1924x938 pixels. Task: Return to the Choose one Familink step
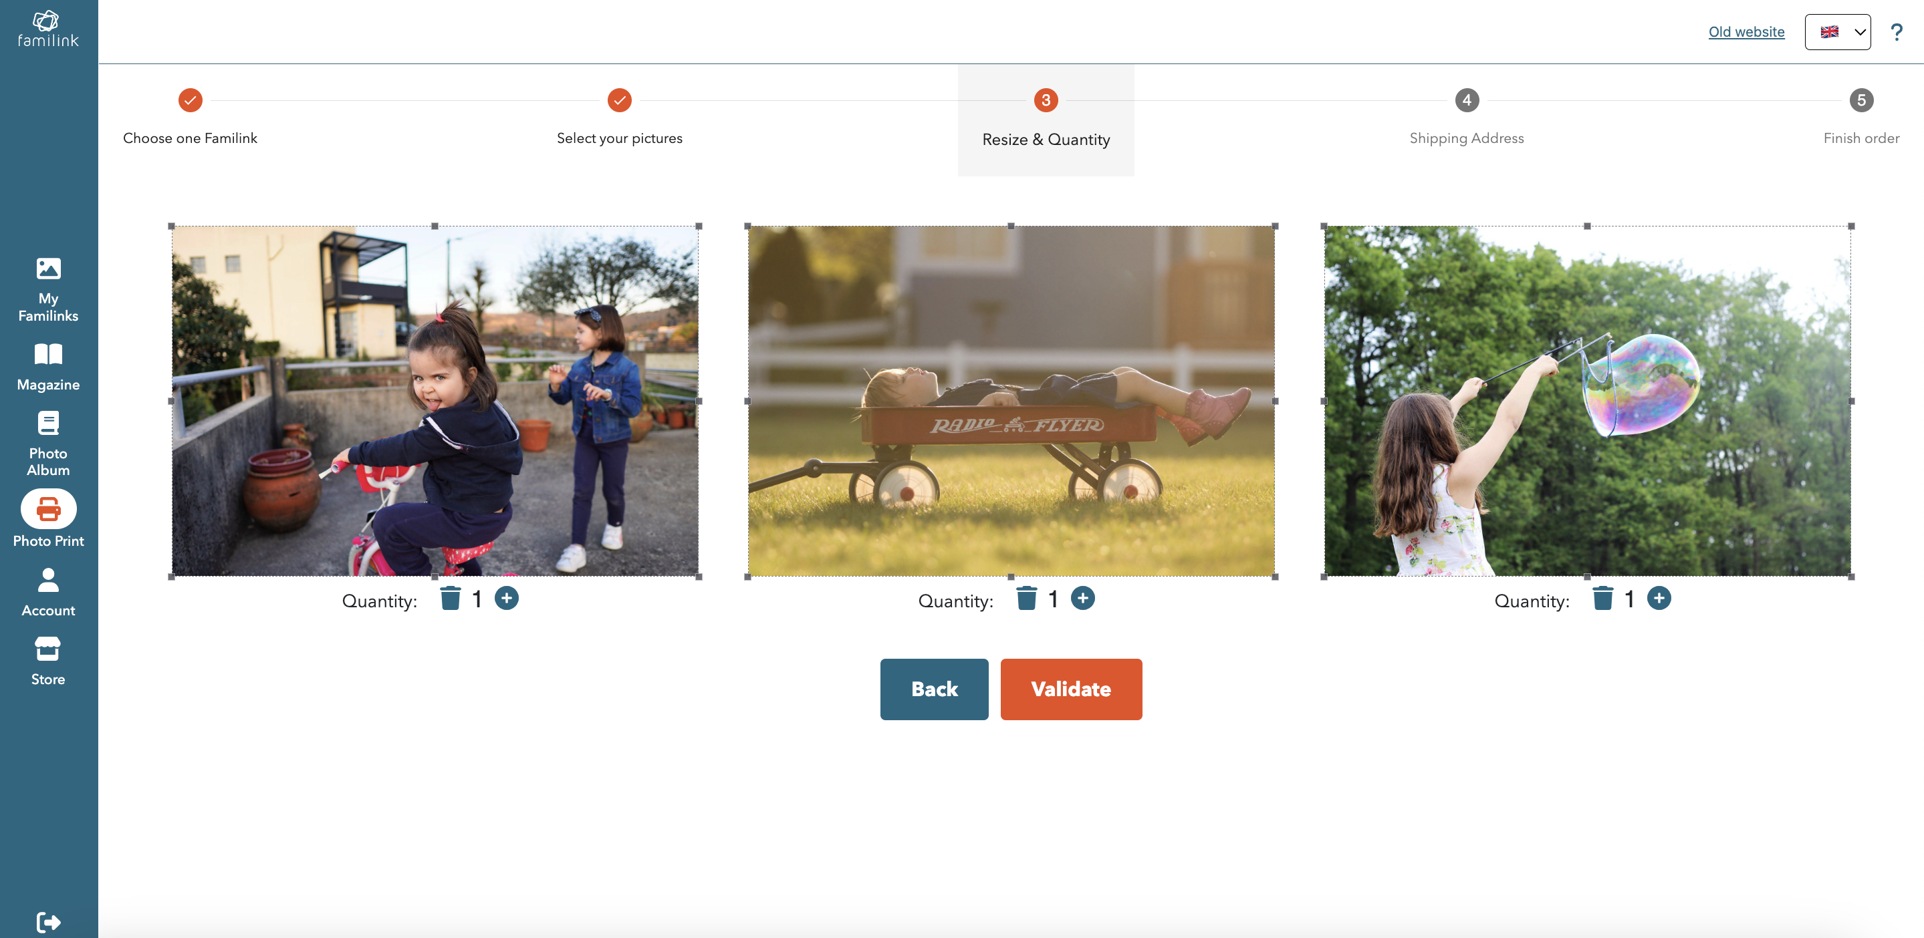(191, 101)
